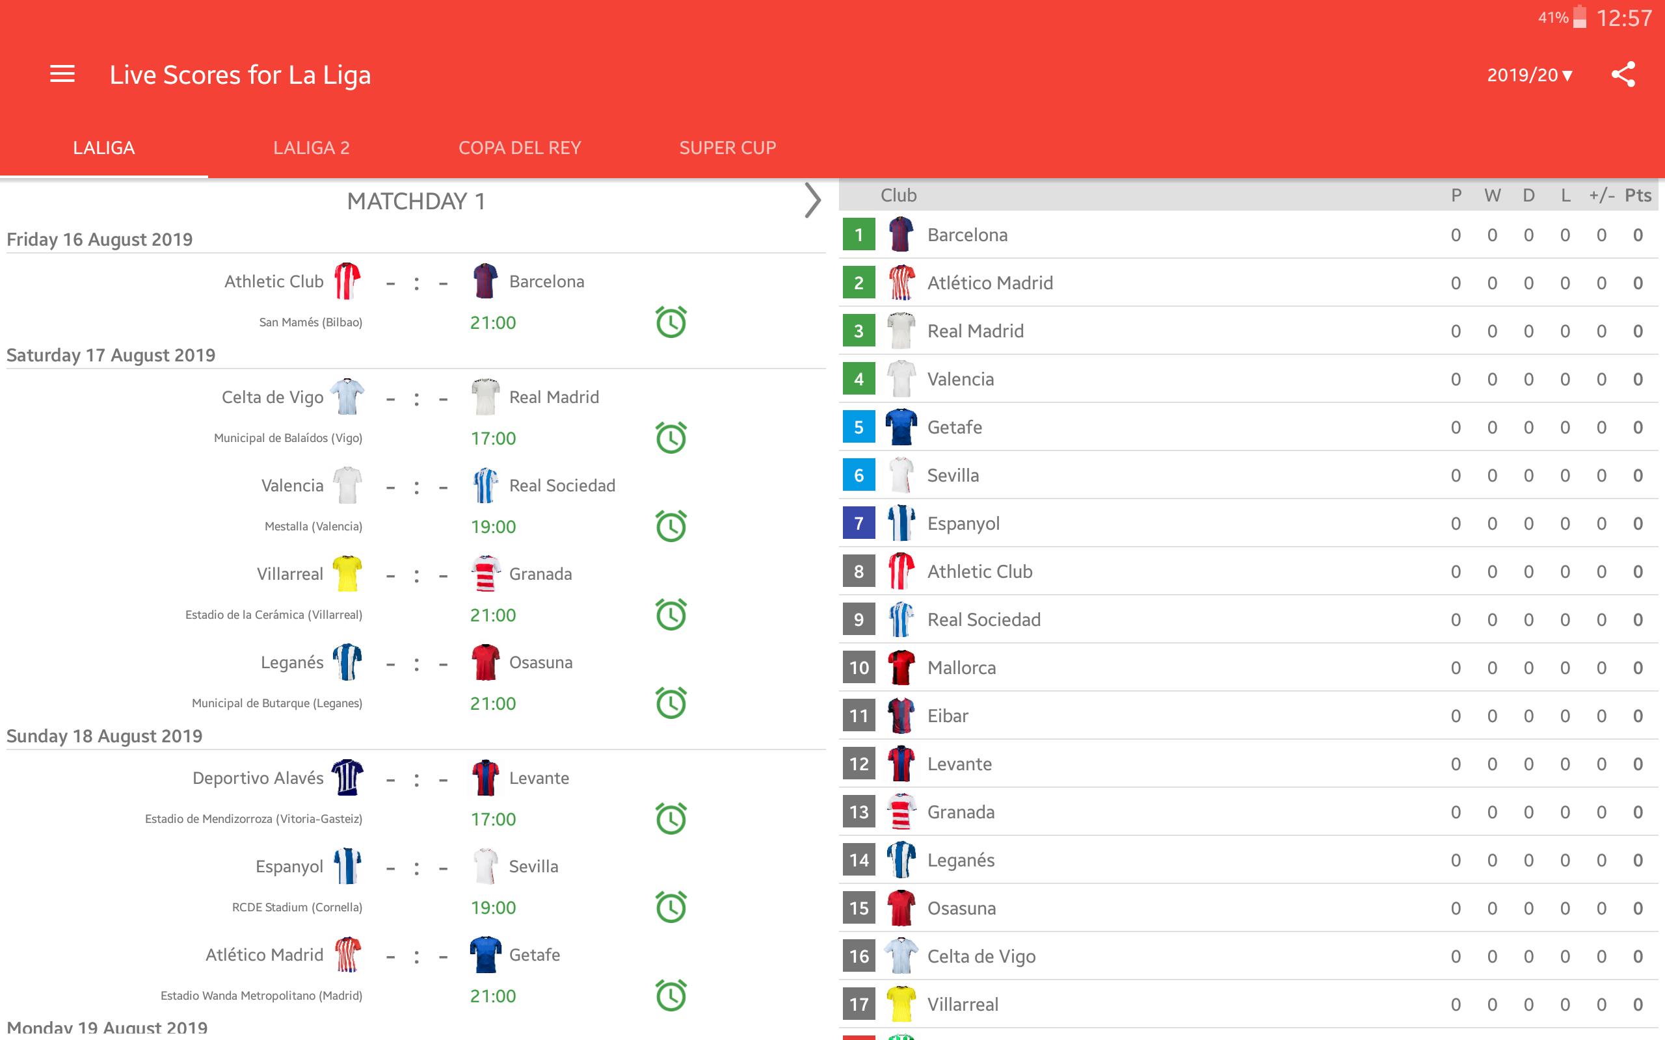
Task: Click the share icon in the top right
Action: (x=1624, y=74)
